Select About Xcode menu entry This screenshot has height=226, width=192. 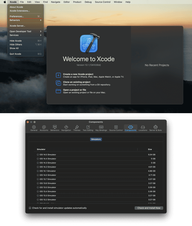(x=25, y=7)
